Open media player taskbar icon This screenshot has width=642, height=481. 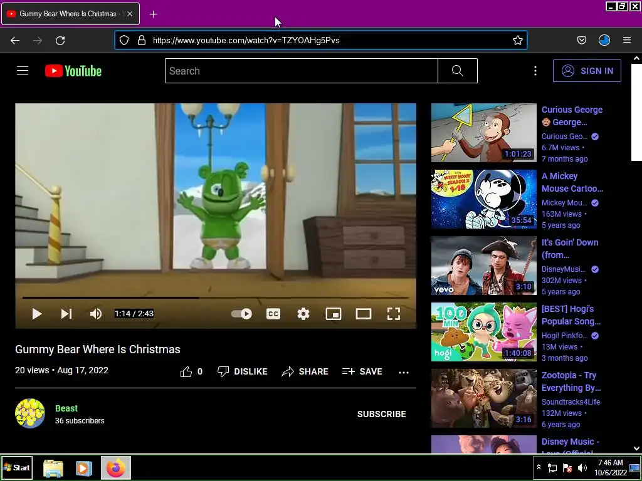tap(84, 468)
